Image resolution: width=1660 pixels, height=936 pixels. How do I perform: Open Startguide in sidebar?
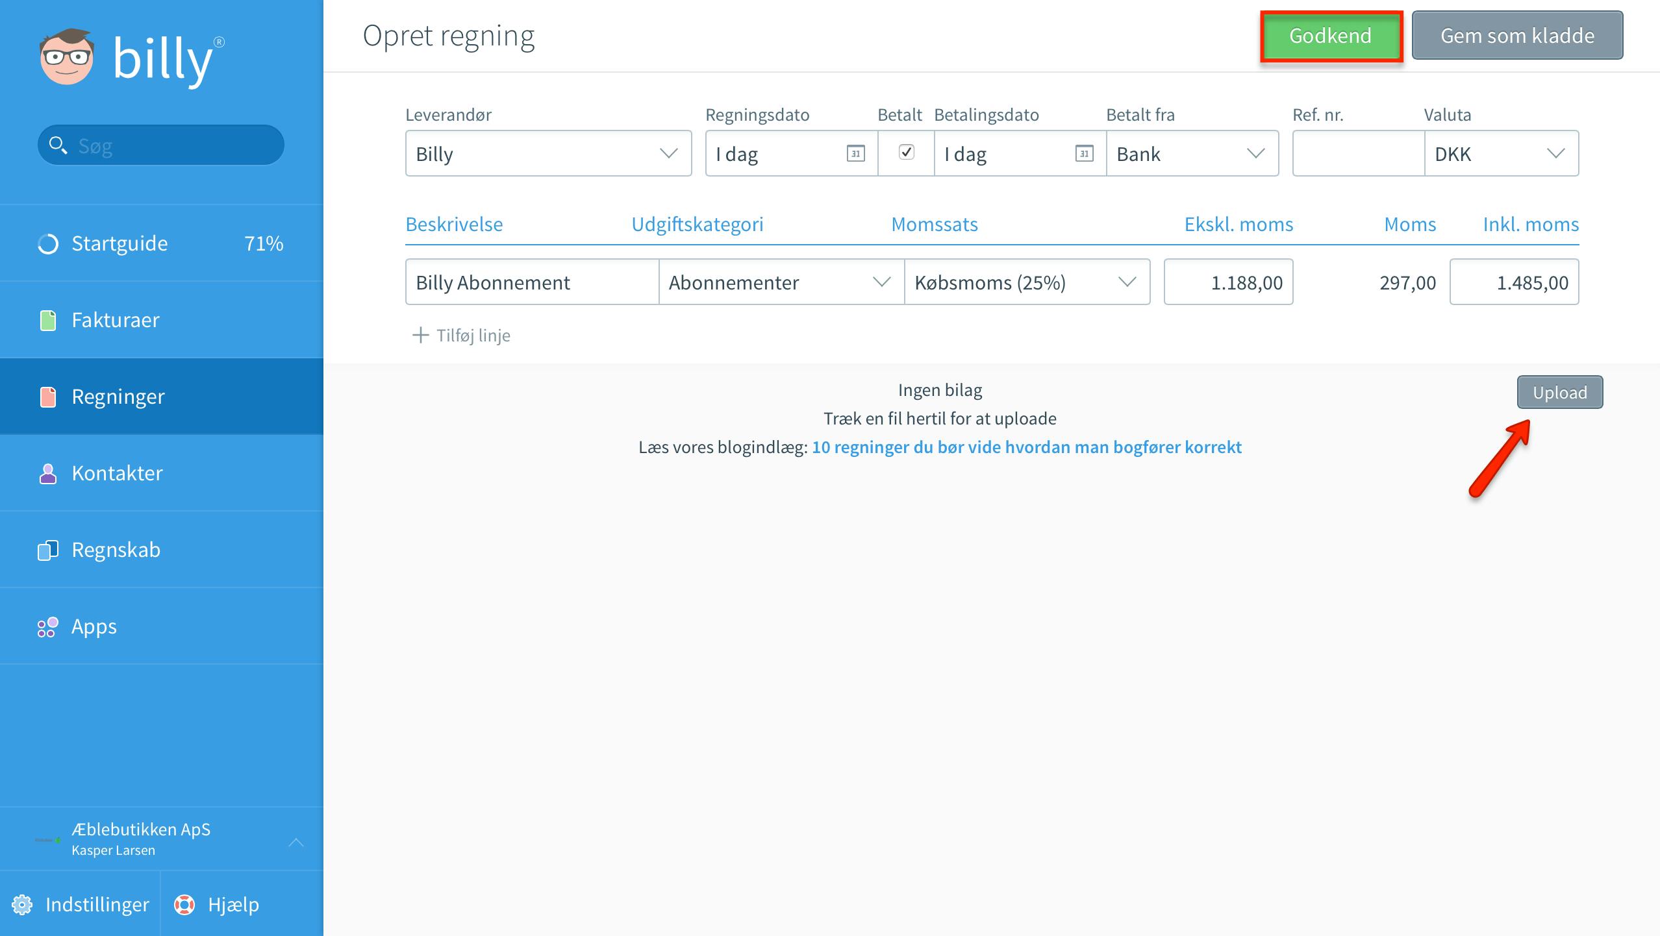(x=162, y=243)
